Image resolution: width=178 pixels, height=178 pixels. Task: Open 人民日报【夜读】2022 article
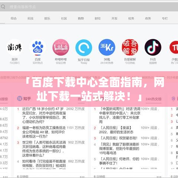point(116,130)
